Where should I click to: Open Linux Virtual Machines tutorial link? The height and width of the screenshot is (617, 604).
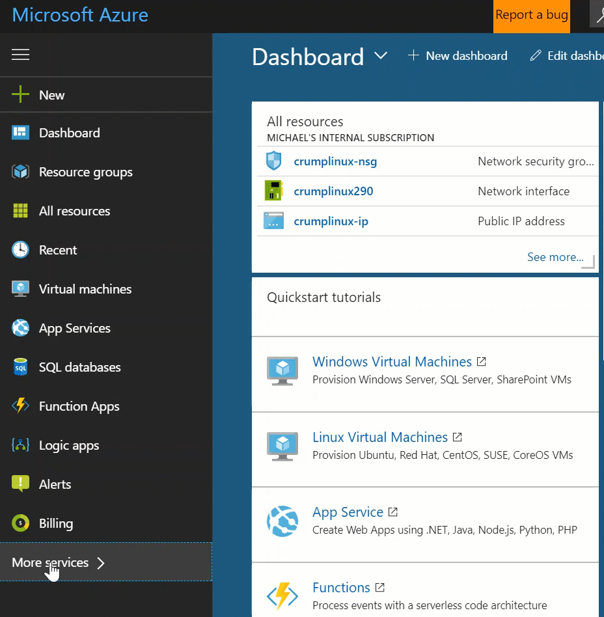(379, 437)
